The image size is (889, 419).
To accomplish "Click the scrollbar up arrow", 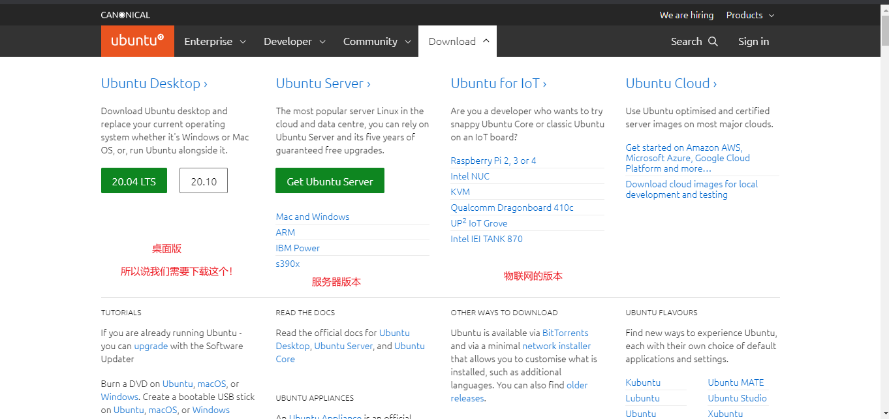I will click(x=884, y=8).
